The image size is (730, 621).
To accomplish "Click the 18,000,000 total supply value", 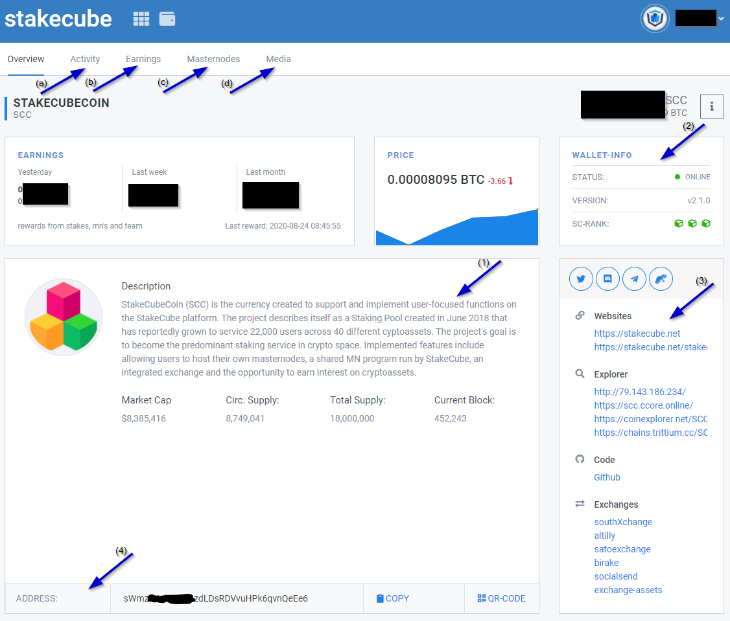I will click(352, 418).
